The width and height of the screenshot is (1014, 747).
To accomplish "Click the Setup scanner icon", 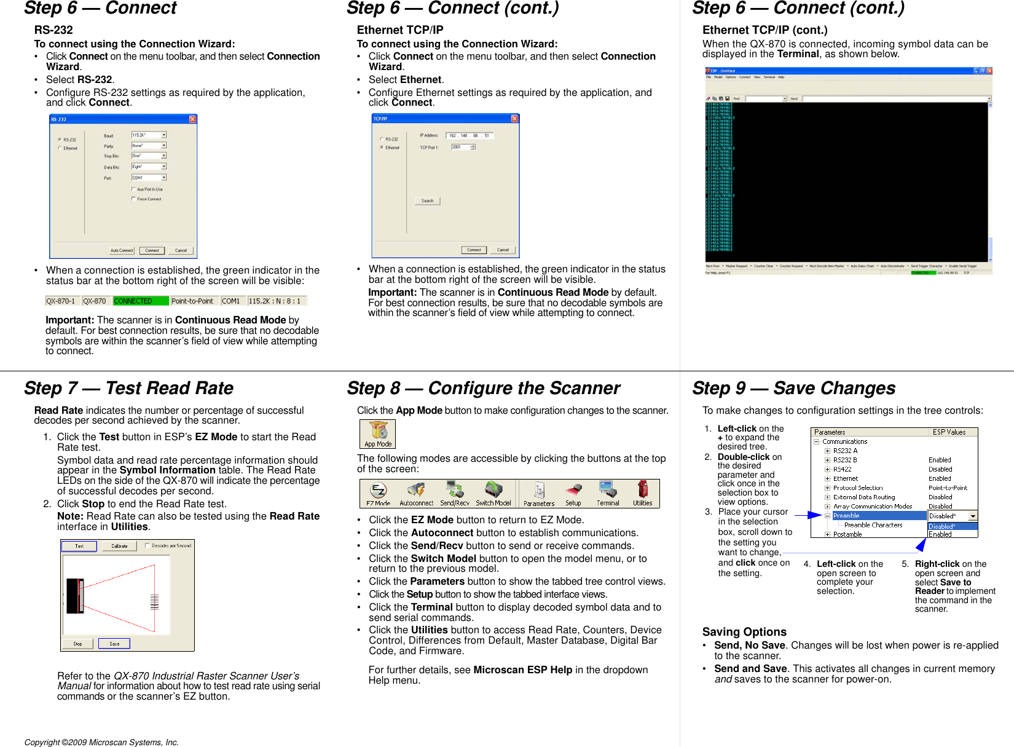I will [x=573, y=489].
